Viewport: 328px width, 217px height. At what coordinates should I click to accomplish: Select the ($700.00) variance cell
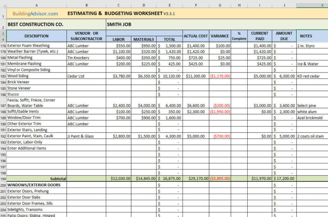pyautogui.click(x=220, y=136)
